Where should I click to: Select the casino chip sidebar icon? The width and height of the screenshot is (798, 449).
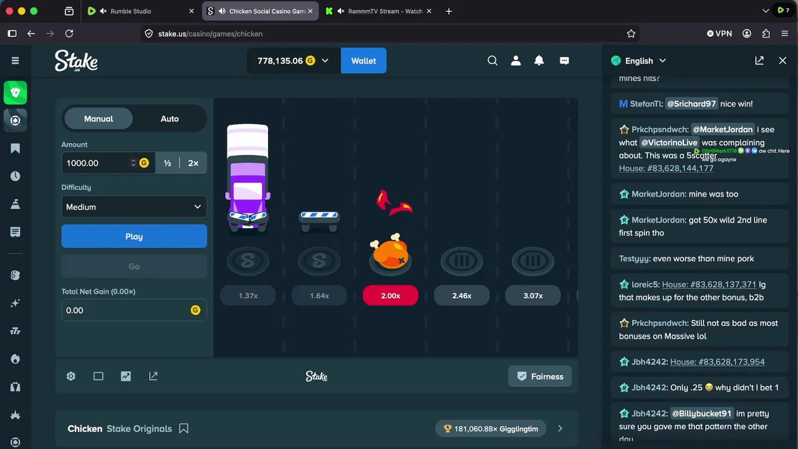(x=15, y=120)
